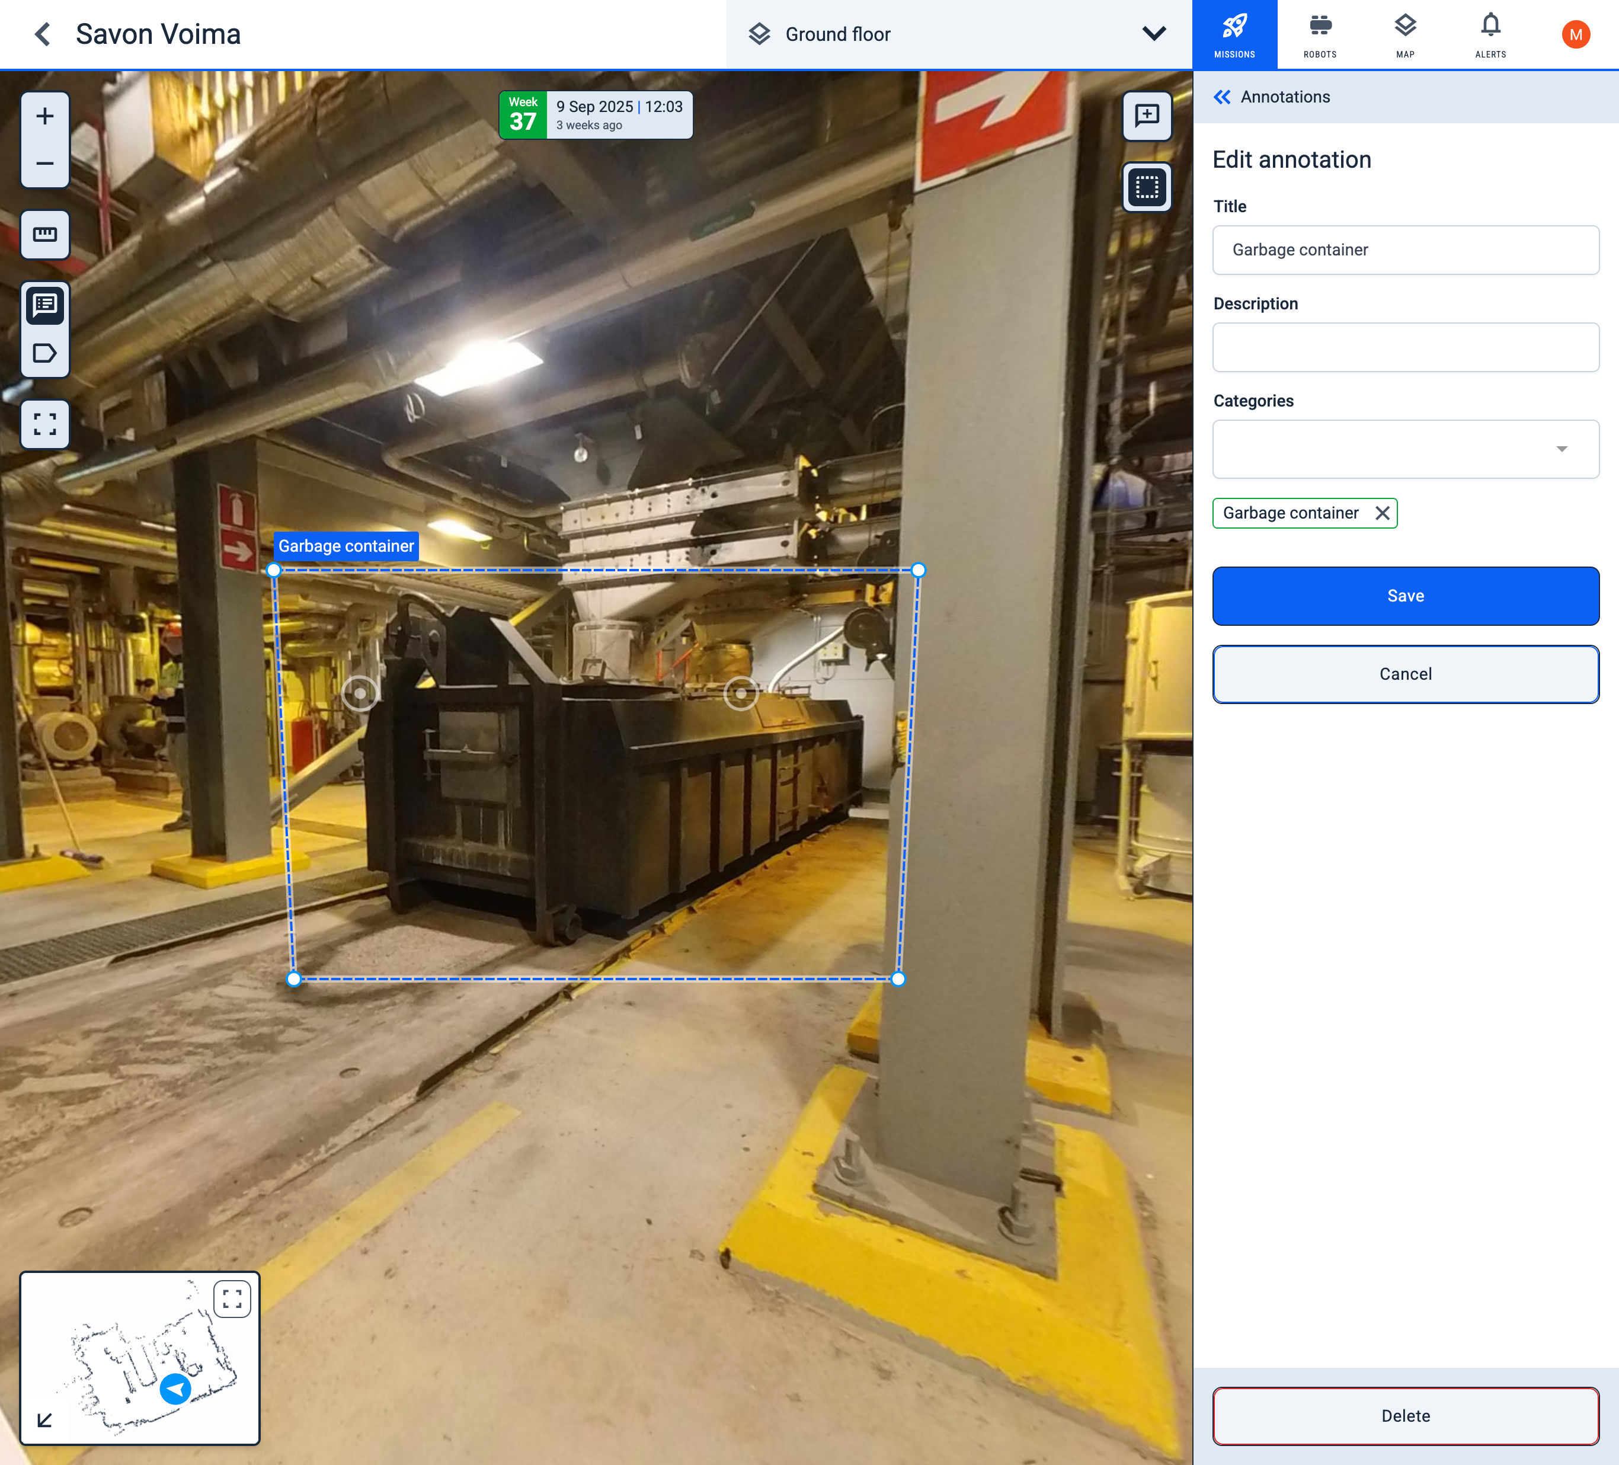
Task: Enter fullscreen view of the panorama
Action: 45,424
